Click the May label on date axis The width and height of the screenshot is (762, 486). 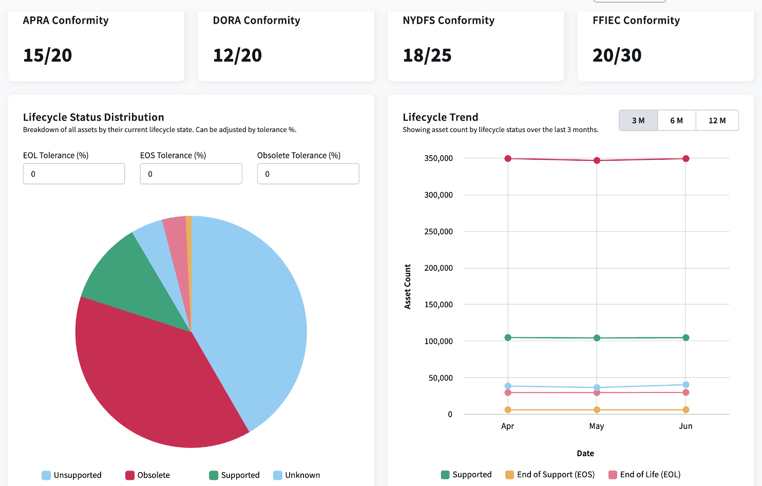597,426
